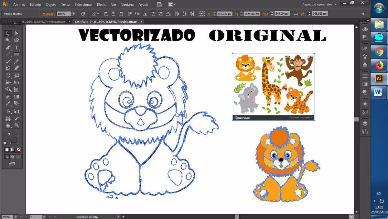Select the Slice tool
The height and width of the screenshot is (219, 388).
coord(16,118)
